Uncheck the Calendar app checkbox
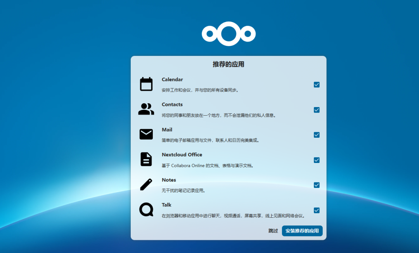Viewport: 419px width, 253px height. [x=317, y=85]
